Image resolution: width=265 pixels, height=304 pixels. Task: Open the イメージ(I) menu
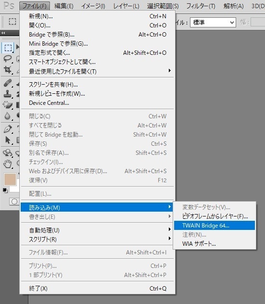click(93, 6)
